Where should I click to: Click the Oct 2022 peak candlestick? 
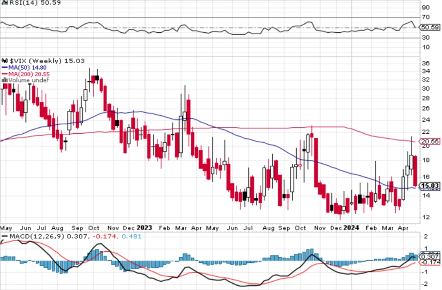pos(97,77)
